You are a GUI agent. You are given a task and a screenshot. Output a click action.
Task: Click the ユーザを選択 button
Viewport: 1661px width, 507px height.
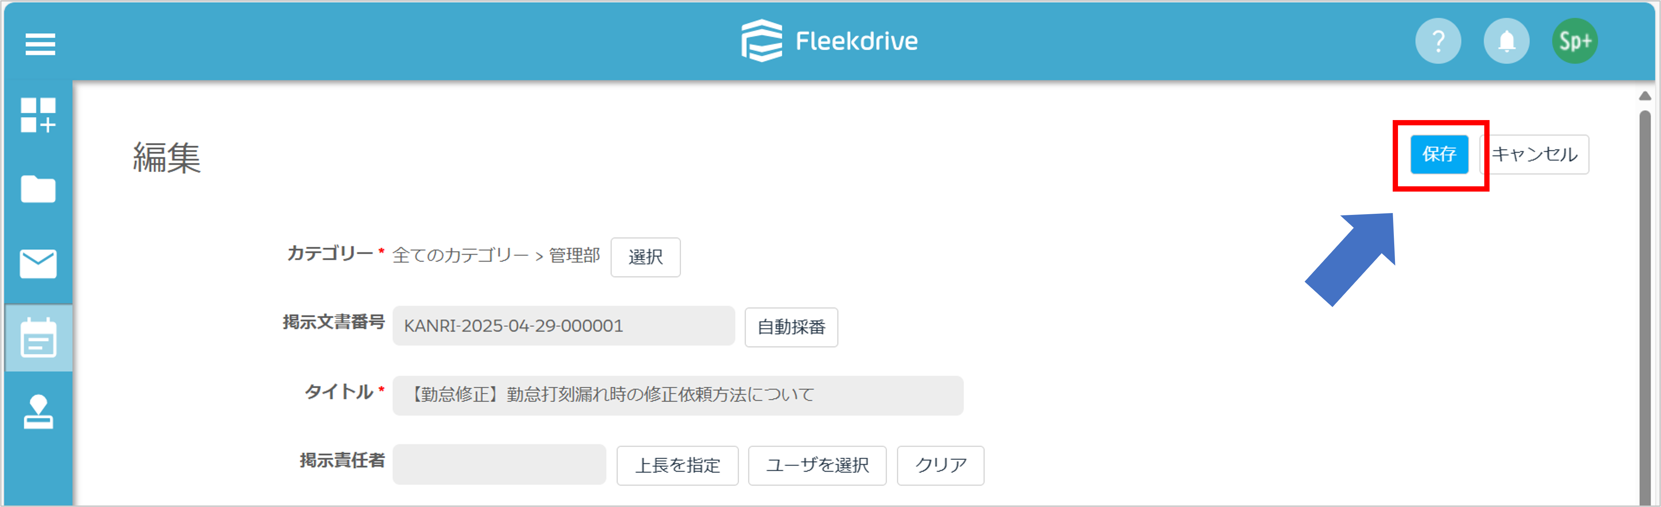817,465
